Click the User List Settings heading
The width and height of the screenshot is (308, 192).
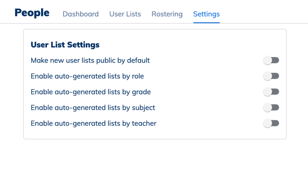point(65,45)
